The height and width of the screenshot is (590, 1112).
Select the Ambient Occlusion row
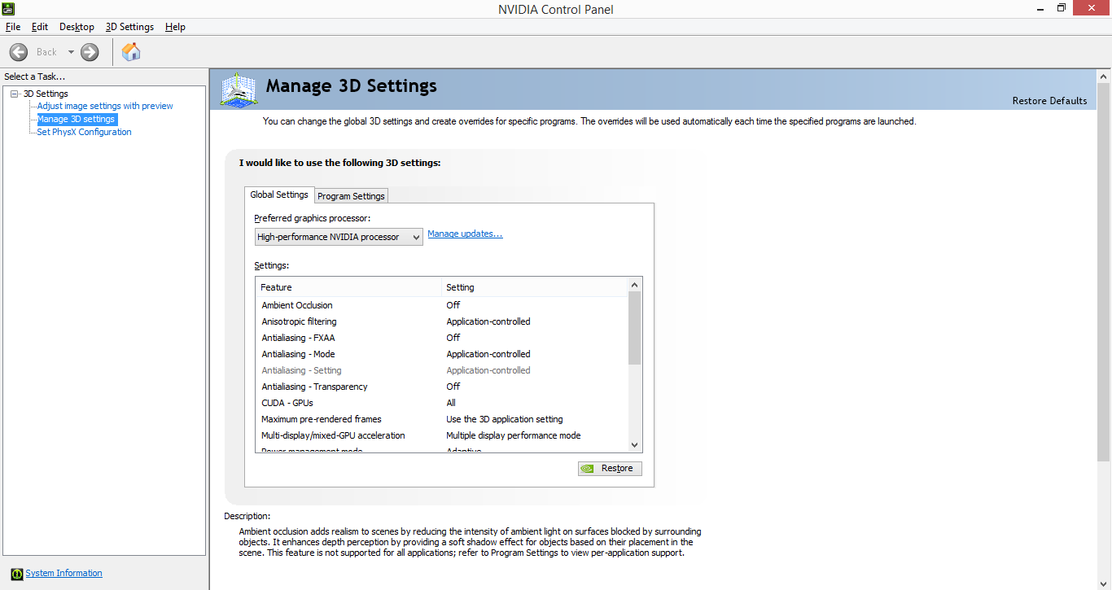442,305
